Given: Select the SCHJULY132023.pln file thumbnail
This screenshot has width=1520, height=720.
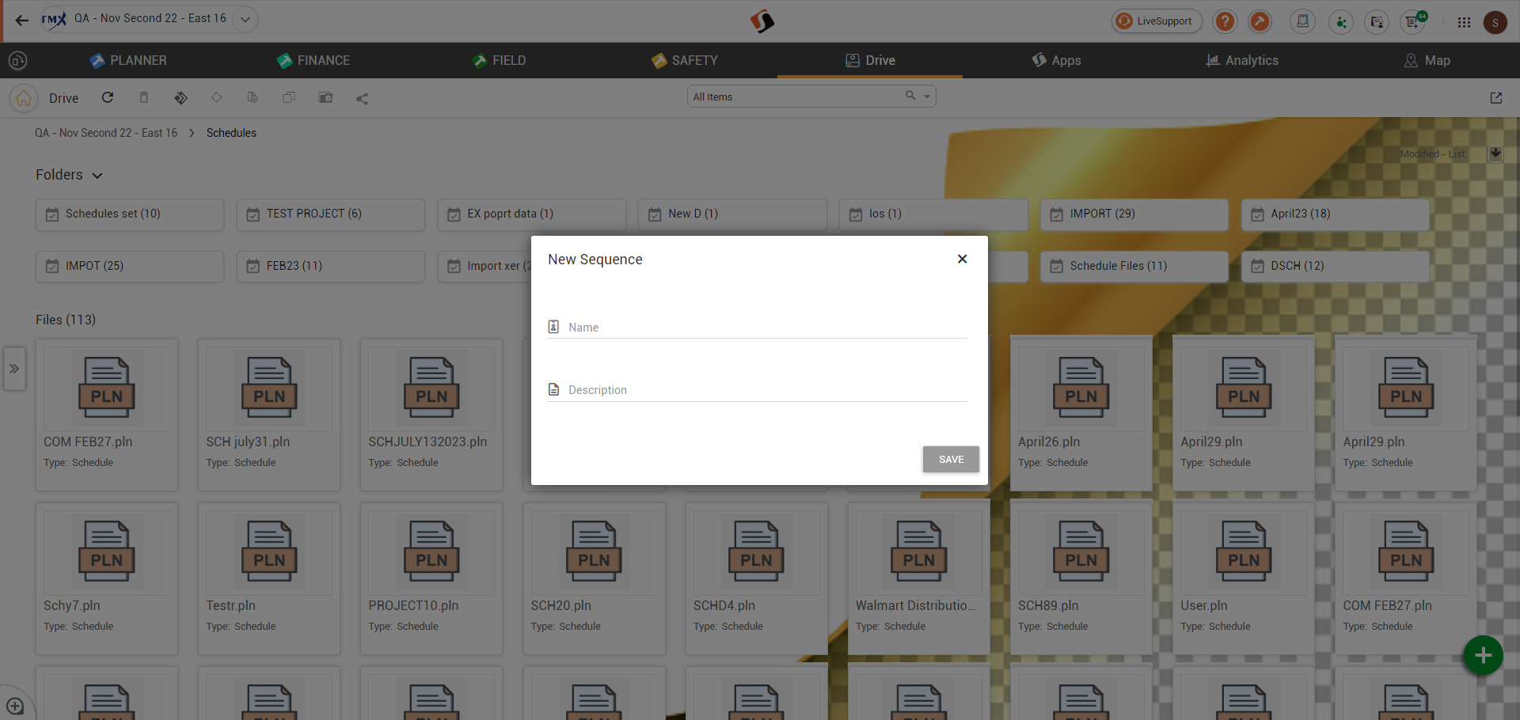Looking at the screenshot, I should click(x=431, y=388).
